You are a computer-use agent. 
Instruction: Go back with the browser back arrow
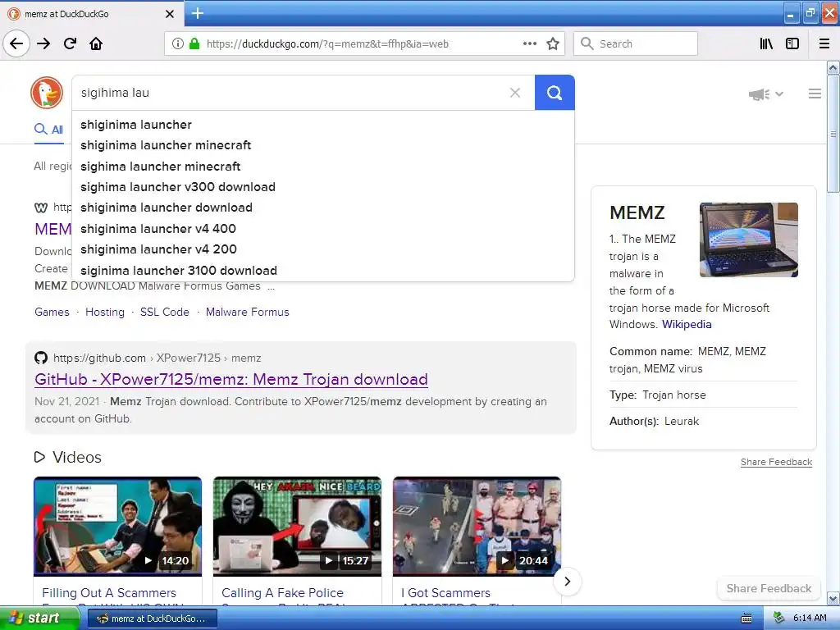pos(16,43)
